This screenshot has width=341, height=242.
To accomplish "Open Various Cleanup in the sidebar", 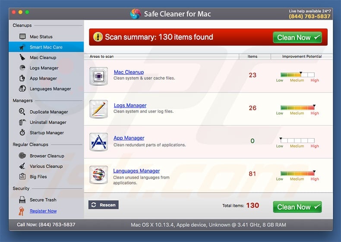I will (x=46, y=166).
